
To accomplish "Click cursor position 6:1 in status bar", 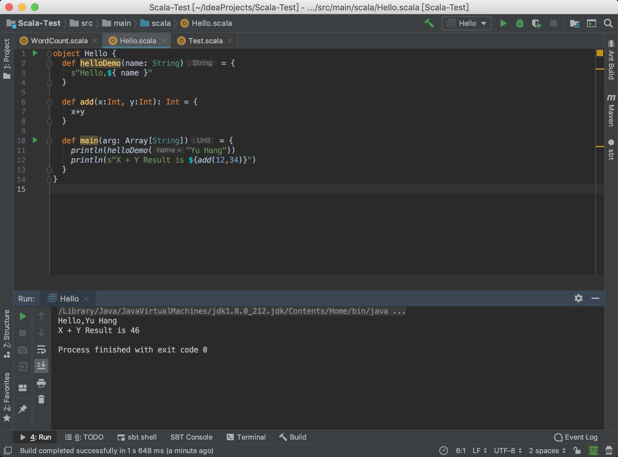I will pyautogui.click(x=461, y=451).
